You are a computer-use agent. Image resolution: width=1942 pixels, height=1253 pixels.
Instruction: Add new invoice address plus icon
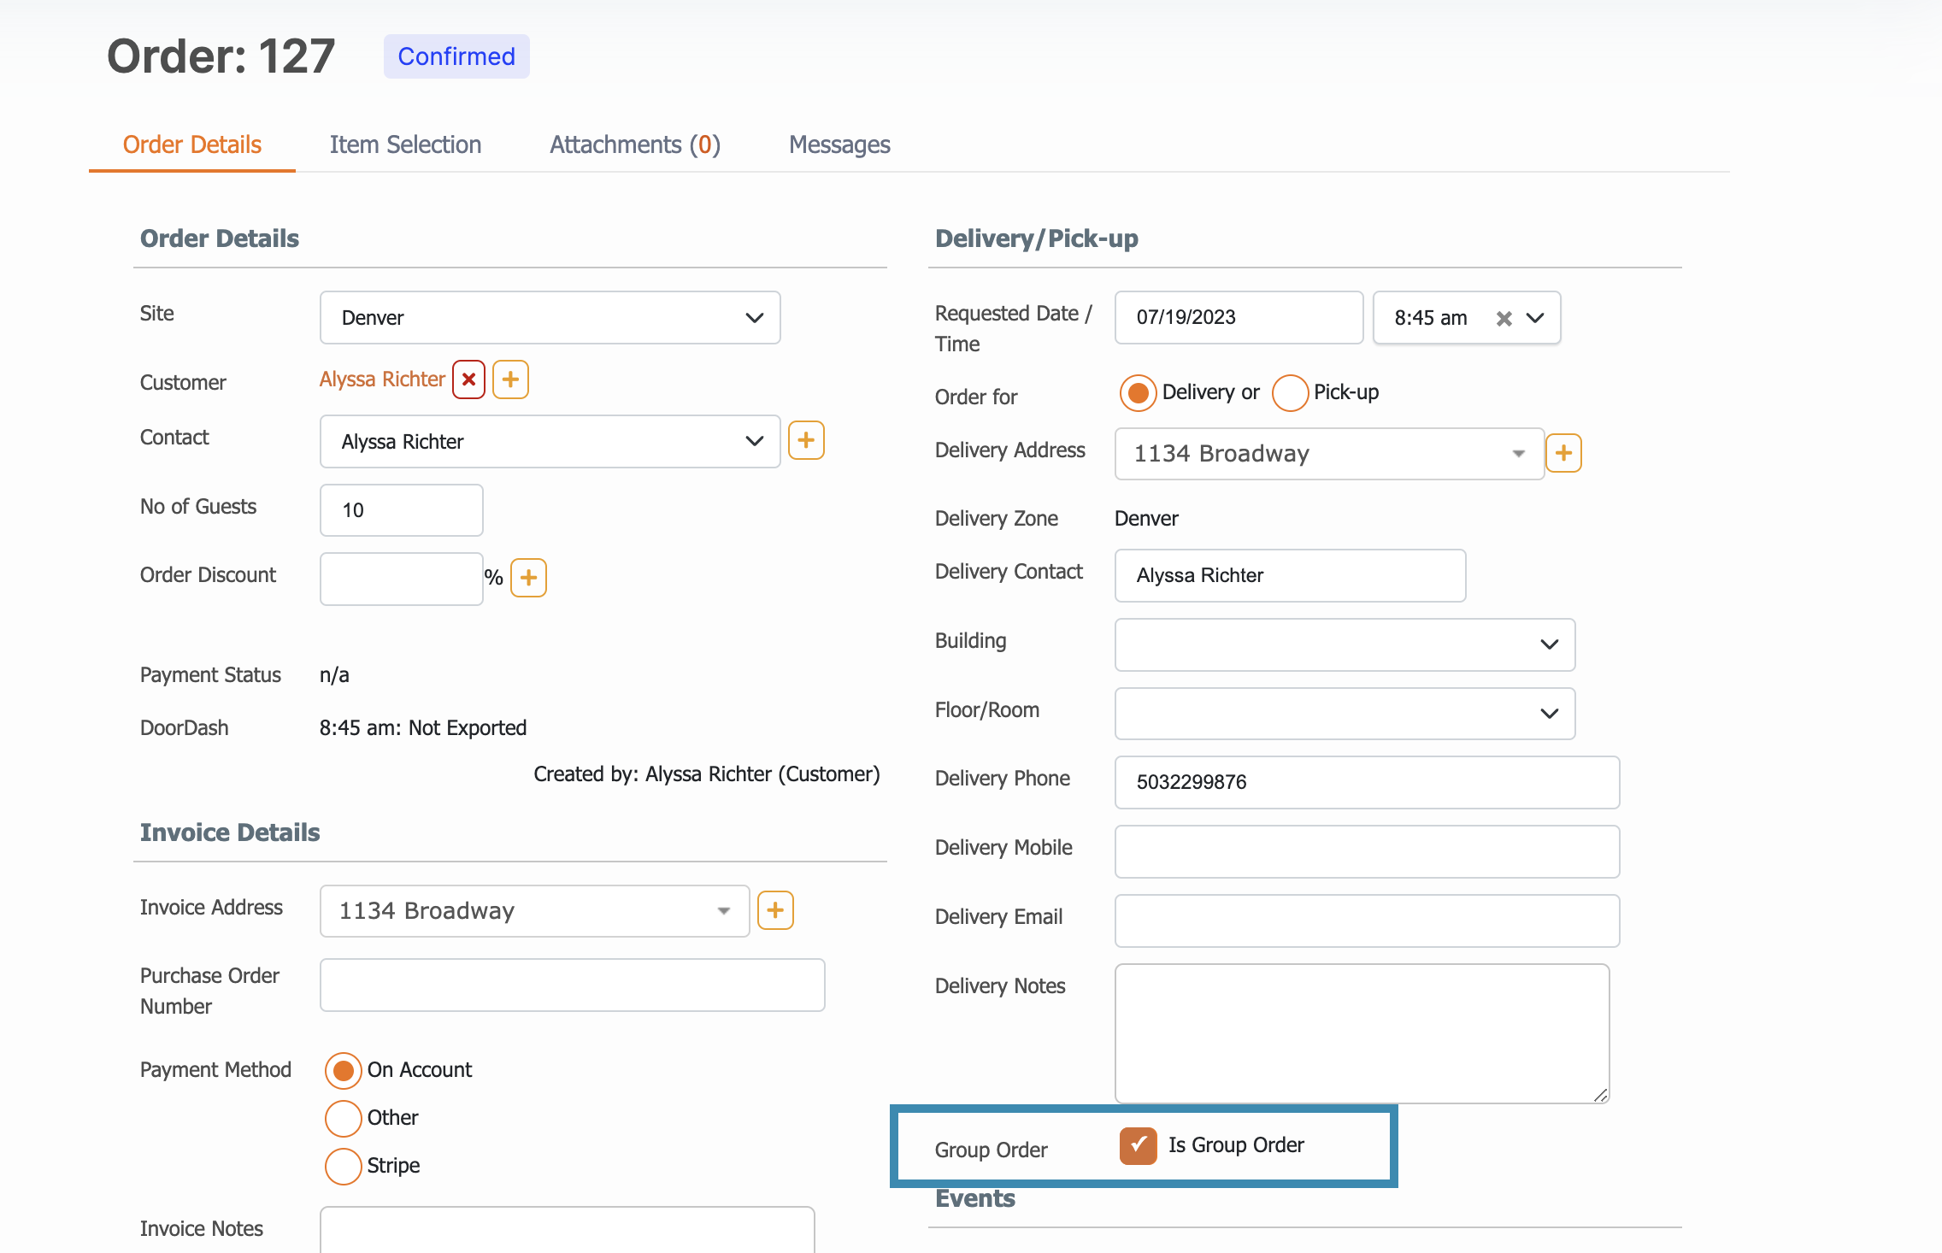pyautogui.click(x=775, y=910)
